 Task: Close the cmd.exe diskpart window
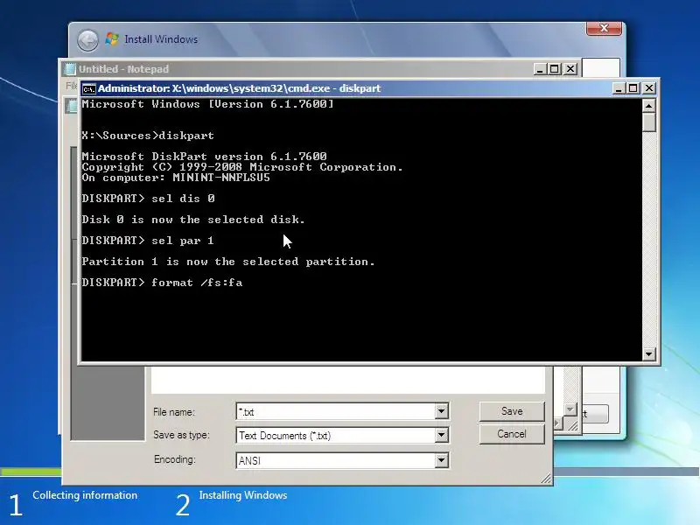648,88
